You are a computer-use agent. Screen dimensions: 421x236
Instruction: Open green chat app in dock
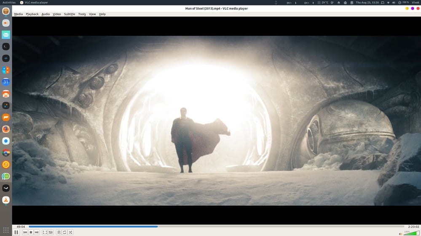point(6,176)
